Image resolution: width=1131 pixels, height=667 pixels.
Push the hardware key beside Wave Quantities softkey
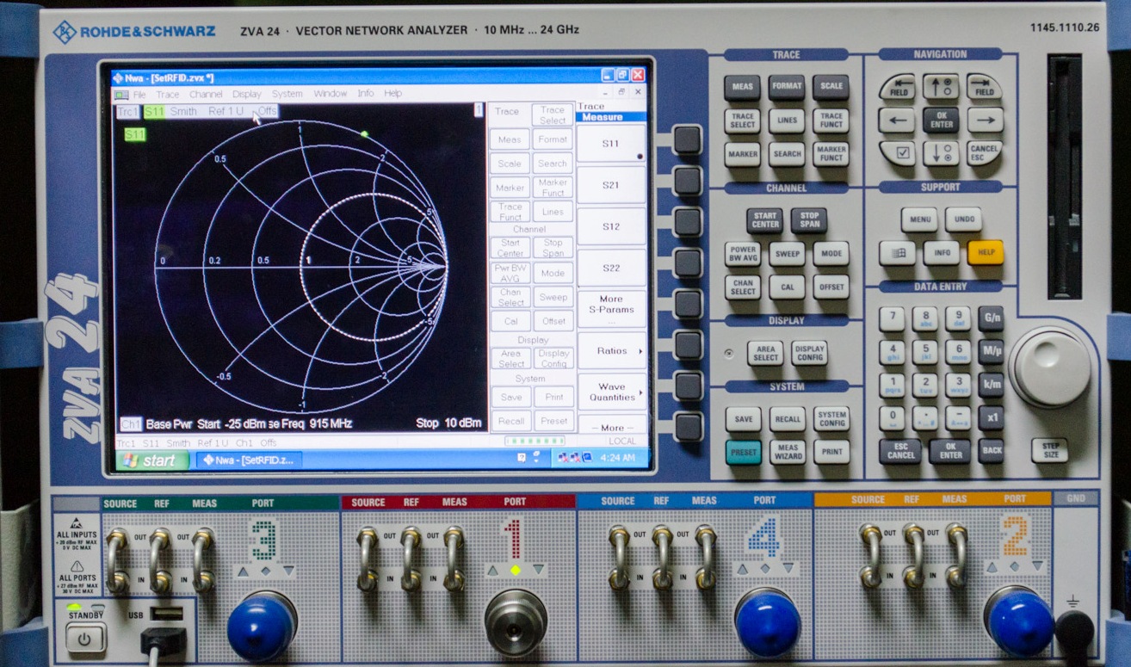coord(687,386)
